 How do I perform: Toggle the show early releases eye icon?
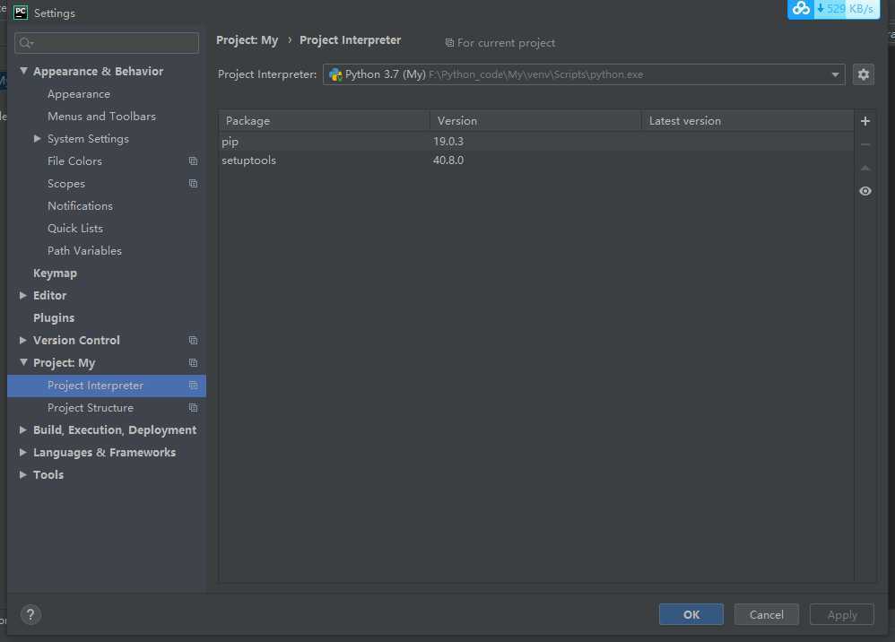[x=865, y=191]
